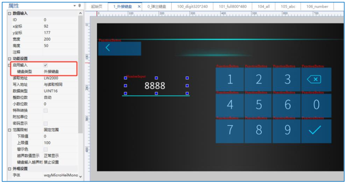Edit the y坐标 value 177
The width and height of the screenshot is (346, 184).
click(47, 33)
